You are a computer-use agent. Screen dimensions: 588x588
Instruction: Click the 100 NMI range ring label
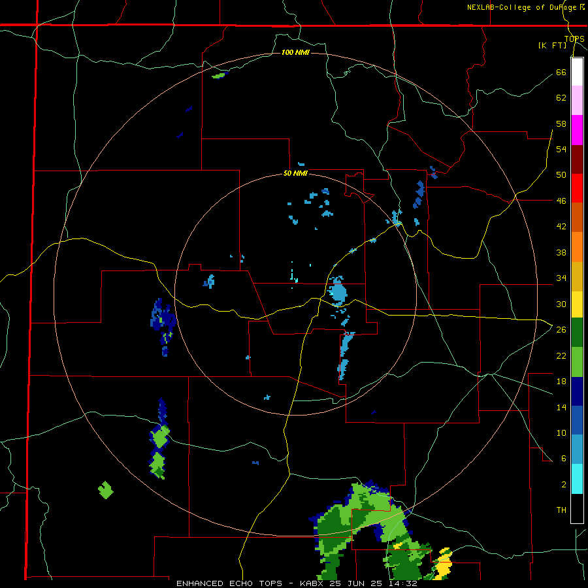295,52
